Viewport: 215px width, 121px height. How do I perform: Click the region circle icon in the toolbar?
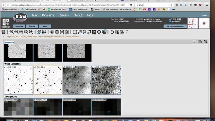99,32
